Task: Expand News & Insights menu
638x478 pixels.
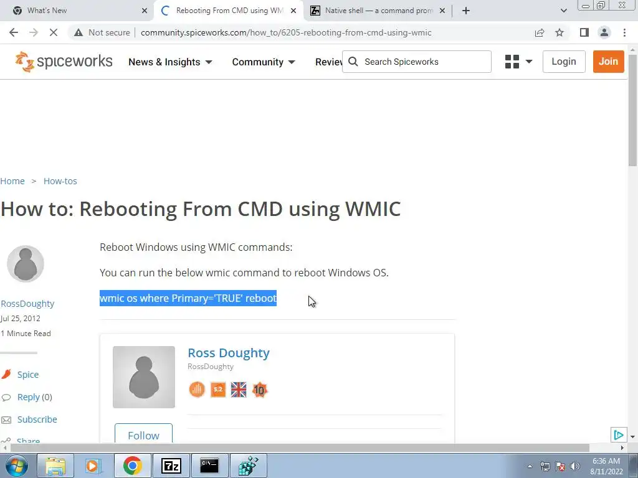Action: click(x=170, y=62)
